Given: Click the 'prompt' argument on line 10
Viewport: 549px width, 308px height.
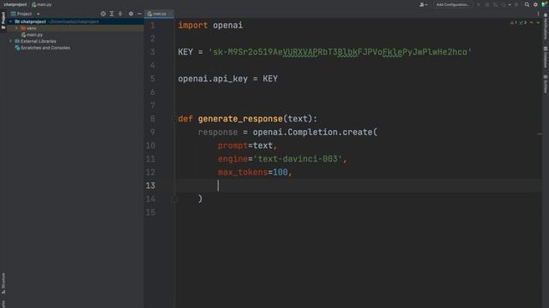Looking at the screenshot, I should [x=232, y=145].
